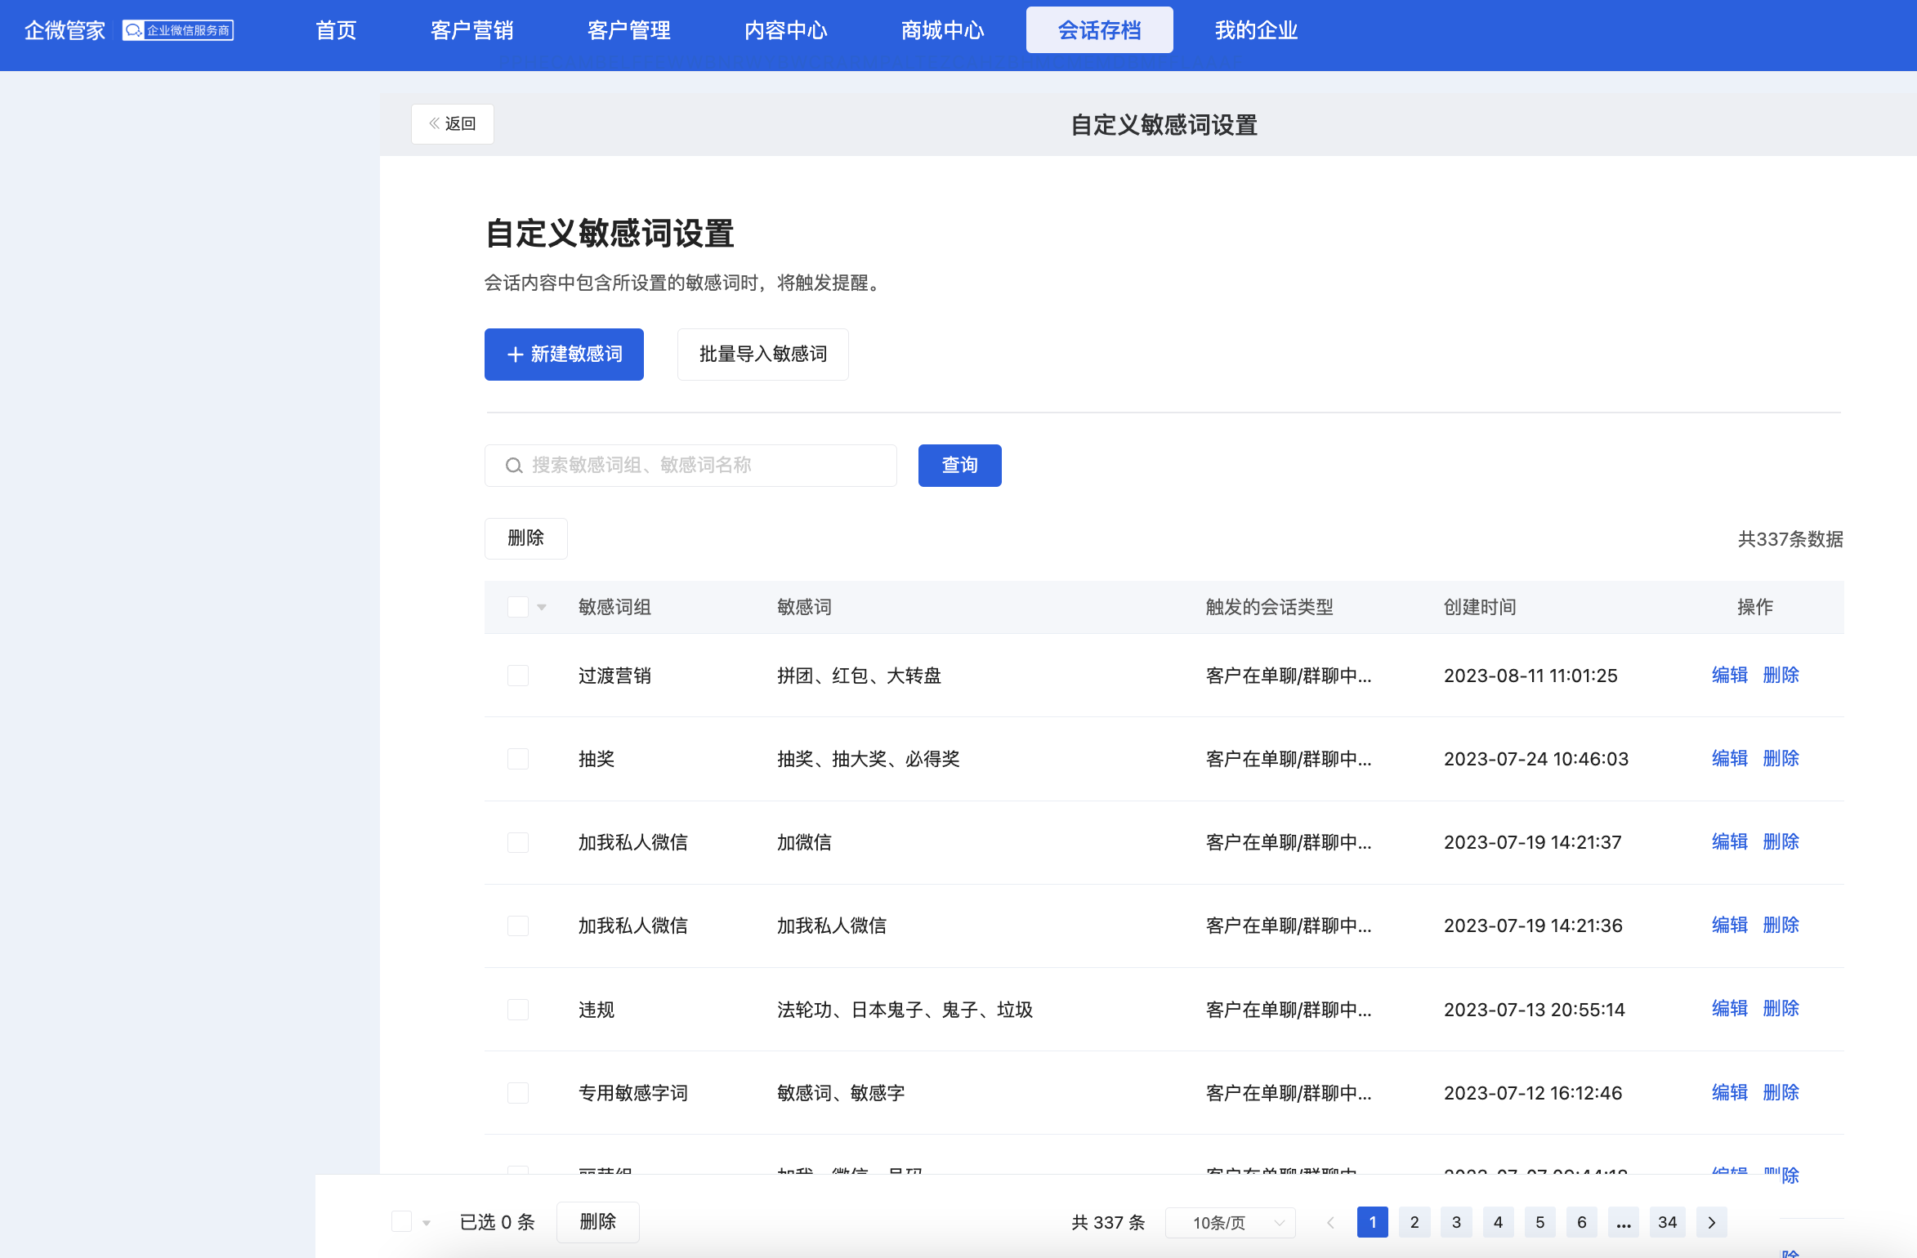Click the 企业微信服务商 logo badge
Viewport: 1917px width, 1258px height.
[178, 30]
